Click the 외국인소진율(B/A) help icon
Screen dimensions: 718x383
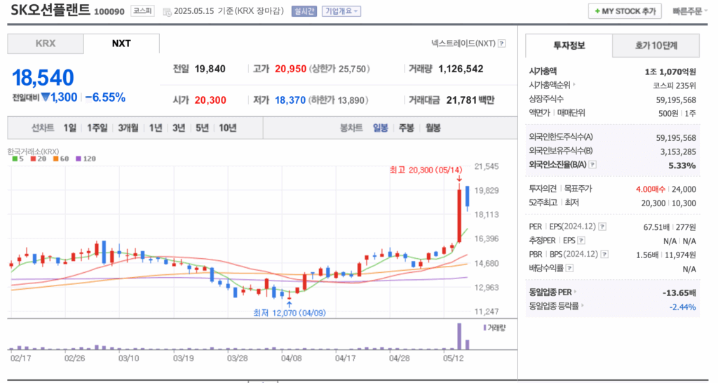click(x=592, y=164)
